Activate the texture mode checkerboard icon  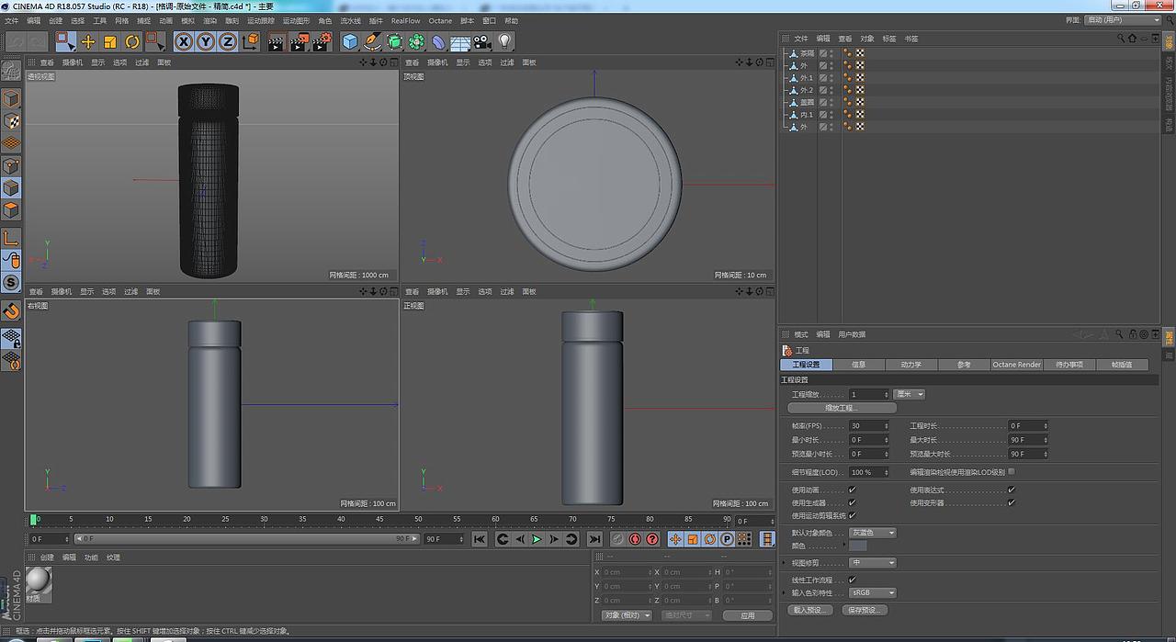click(11, 120)
